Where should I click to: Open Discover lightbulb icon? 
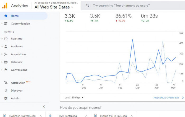click(x=6, y=91)
